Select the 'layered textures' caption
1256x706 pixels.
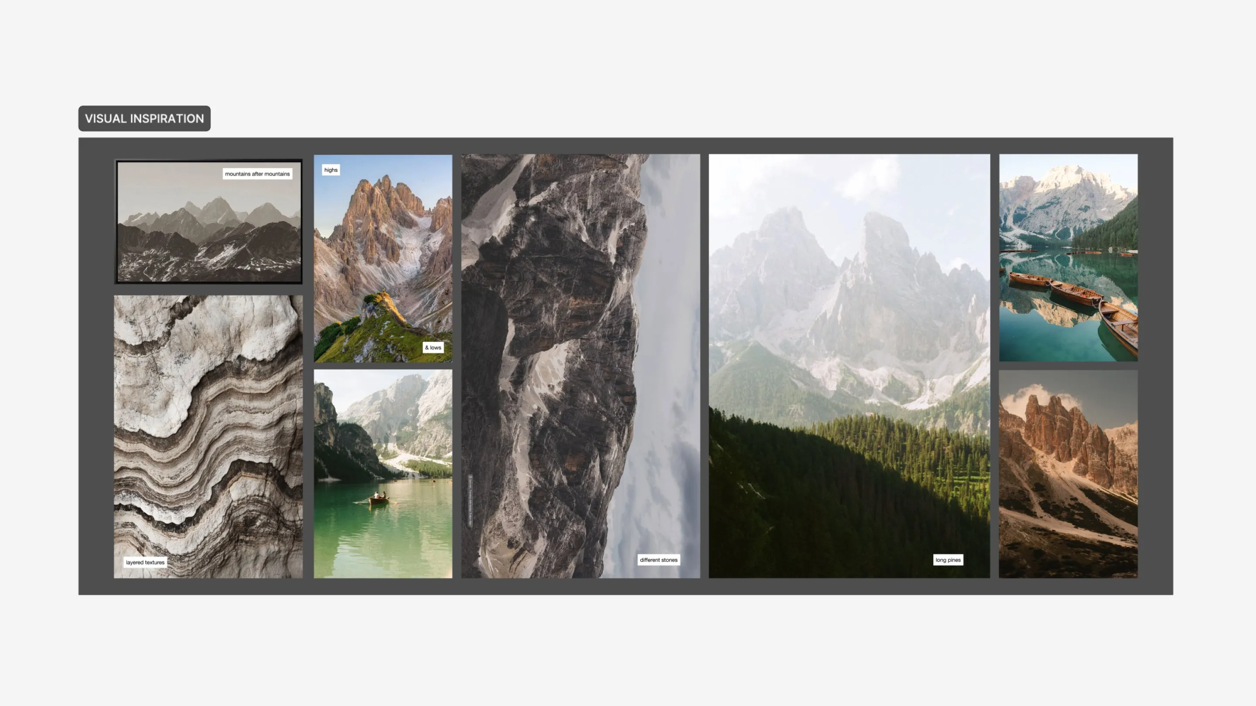point(145,562)
